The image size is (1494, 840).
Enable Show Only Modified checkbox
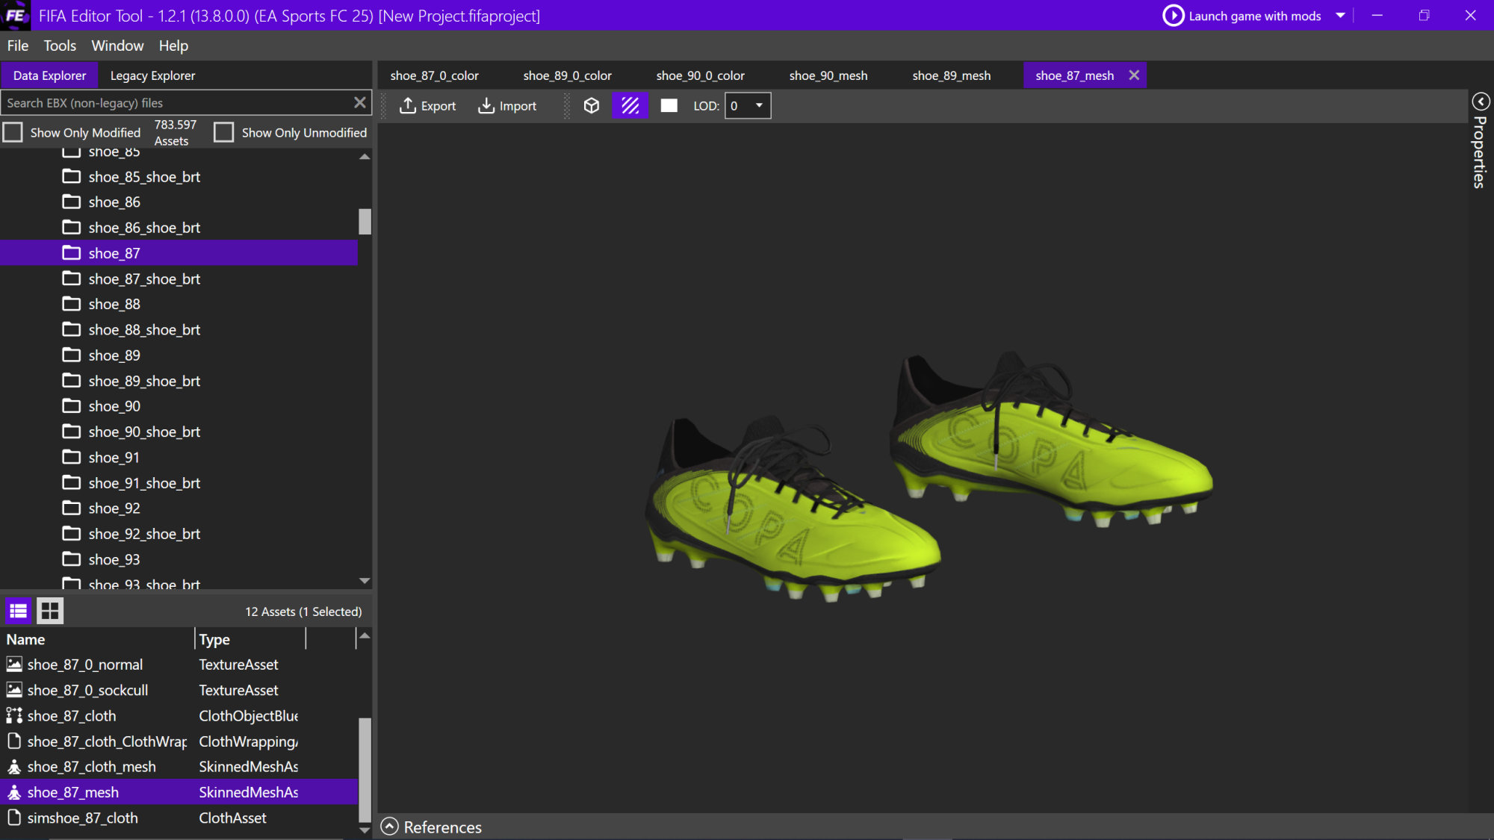13,132
